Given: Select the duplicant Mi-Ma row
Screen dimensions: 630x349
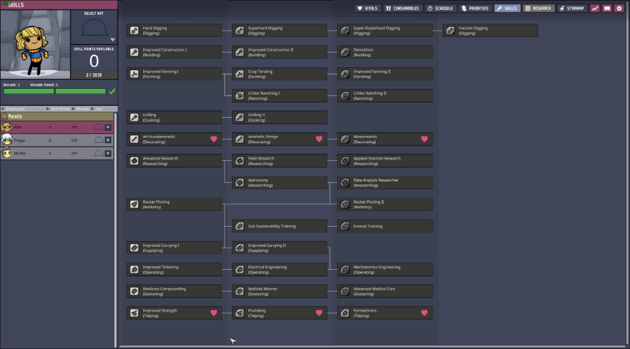Looking at the screenshot, I should 57,153.
